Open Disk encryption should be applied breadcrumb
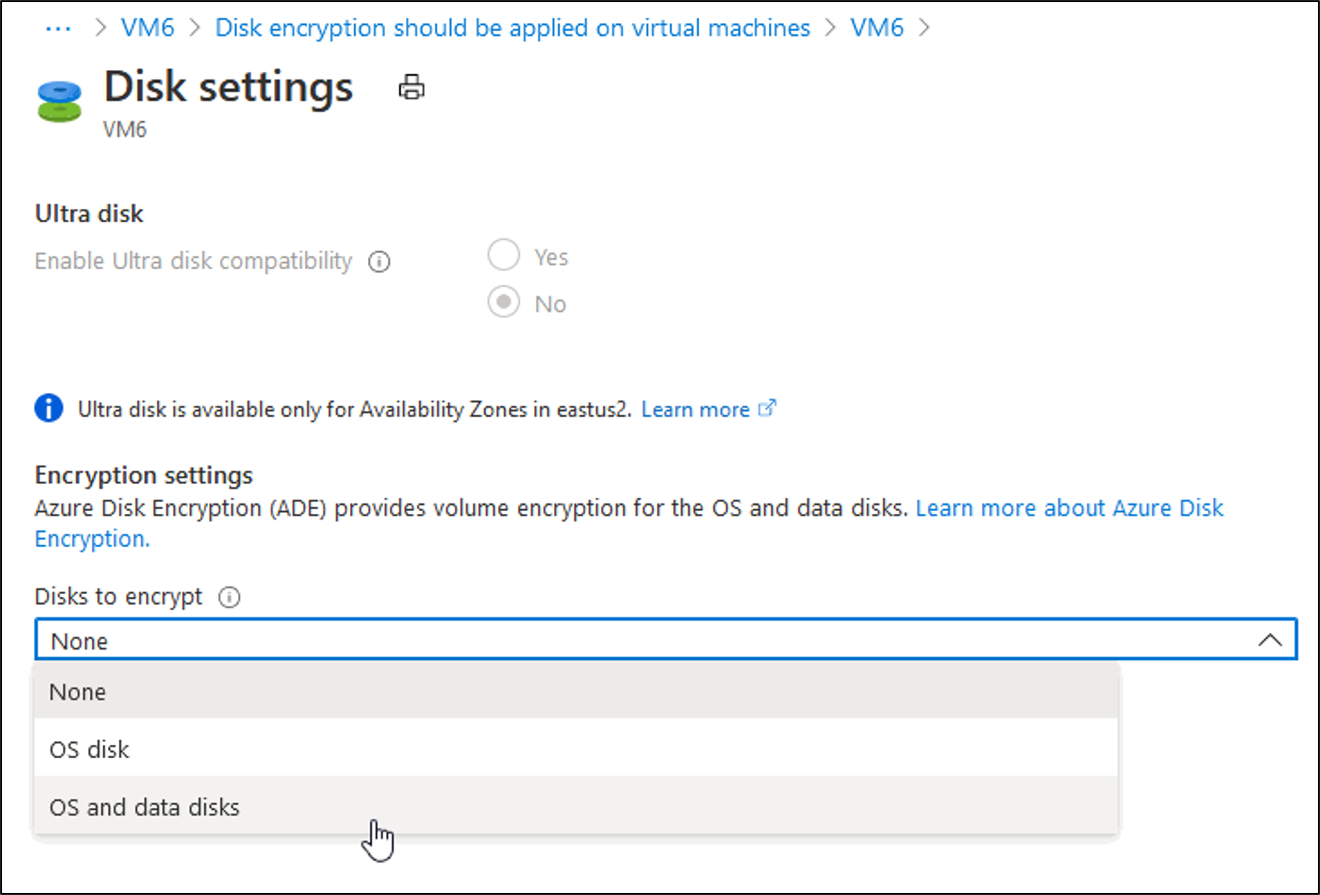Screen dimensions: 1320x895 point(512,28)
